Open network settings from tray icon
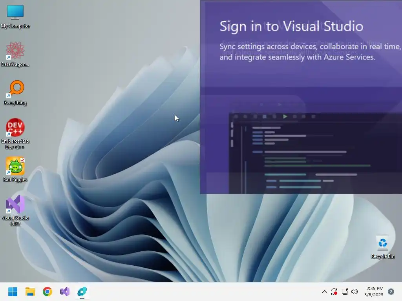 [x=345, y=292]
